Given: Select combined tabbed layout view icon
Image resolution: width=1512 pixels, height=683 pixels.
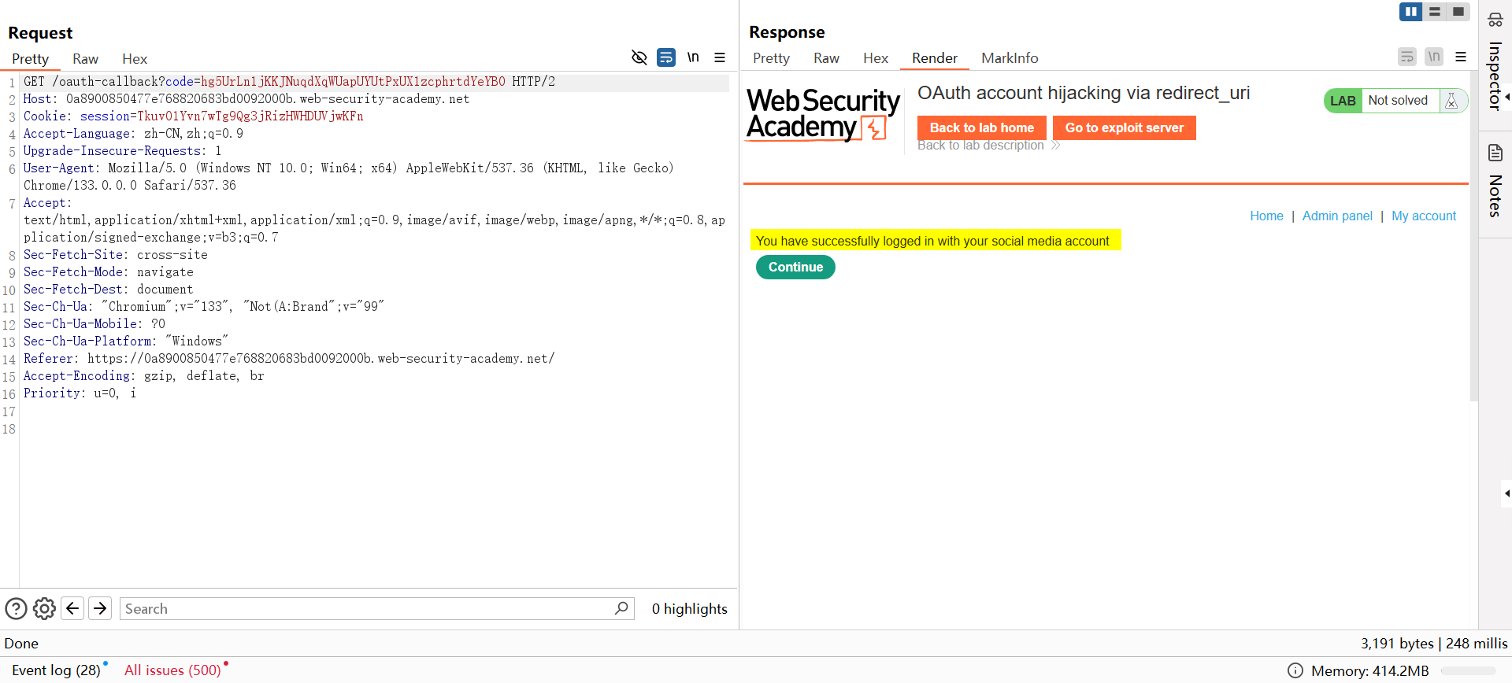Looking at the screenshot, I should tap(1458, 12).
